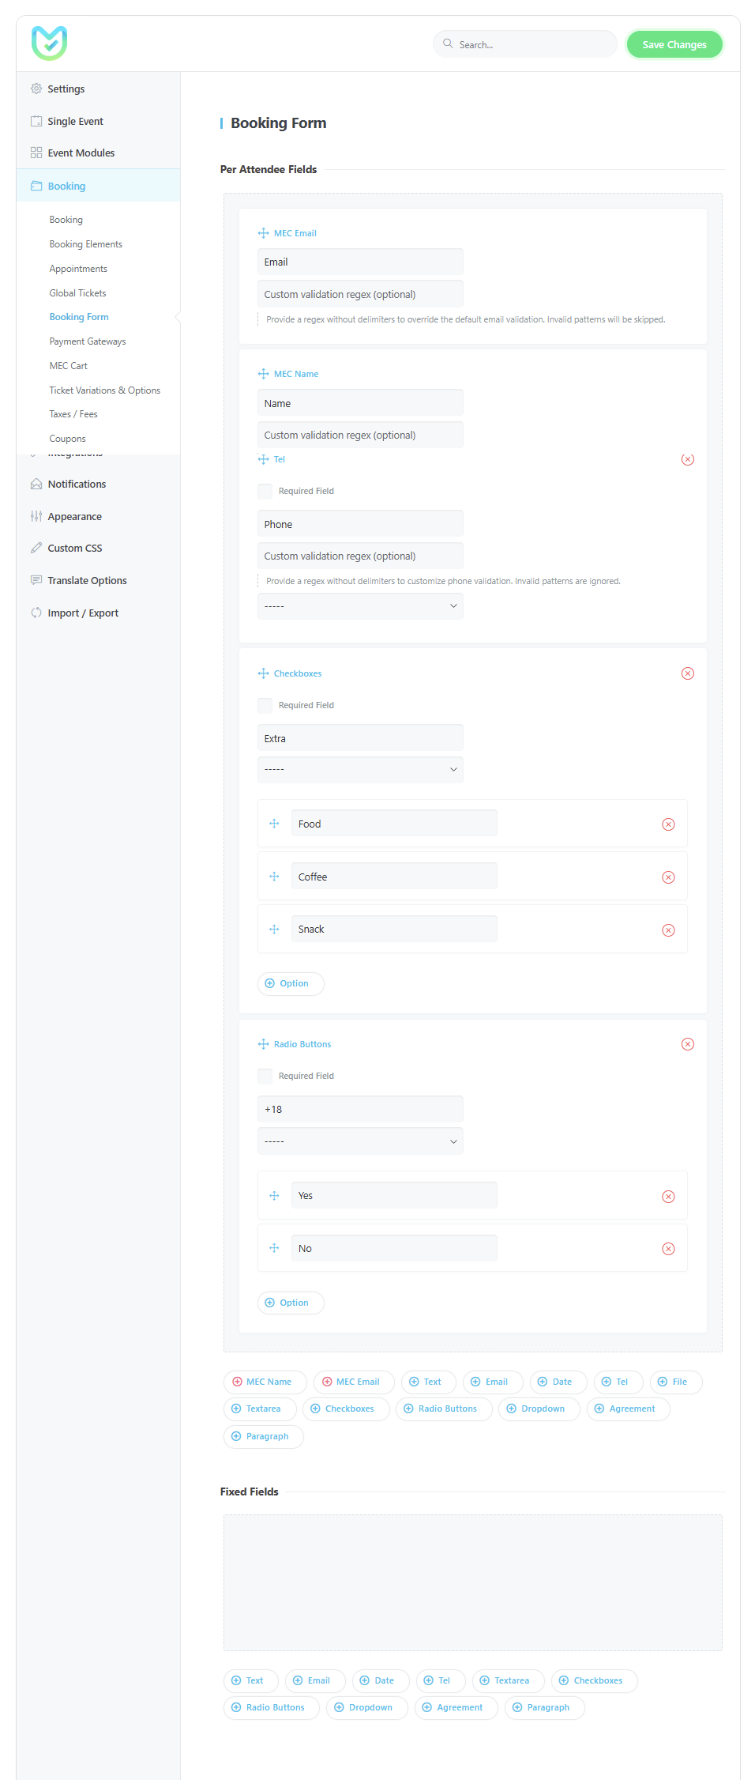Viewport: 755px width, 1780px height.
Task: Remove the No radio option
Action: point(668,1249)
